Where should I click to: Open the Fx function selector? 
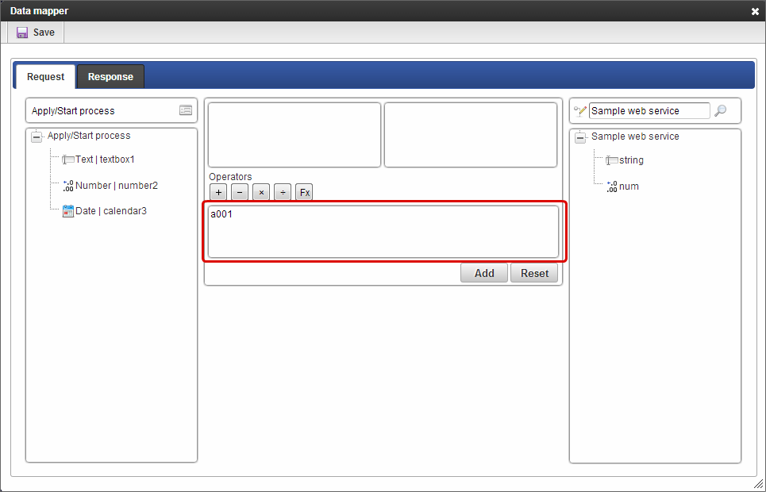(304, 193)
